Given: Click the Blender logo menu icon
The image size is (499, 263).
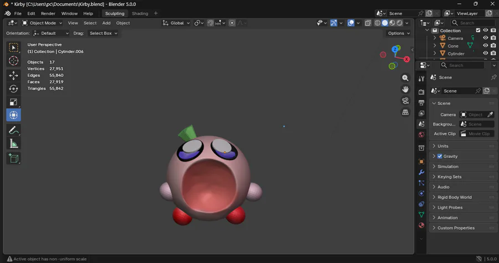Looking at the screenshot, I should coord(8,13).
